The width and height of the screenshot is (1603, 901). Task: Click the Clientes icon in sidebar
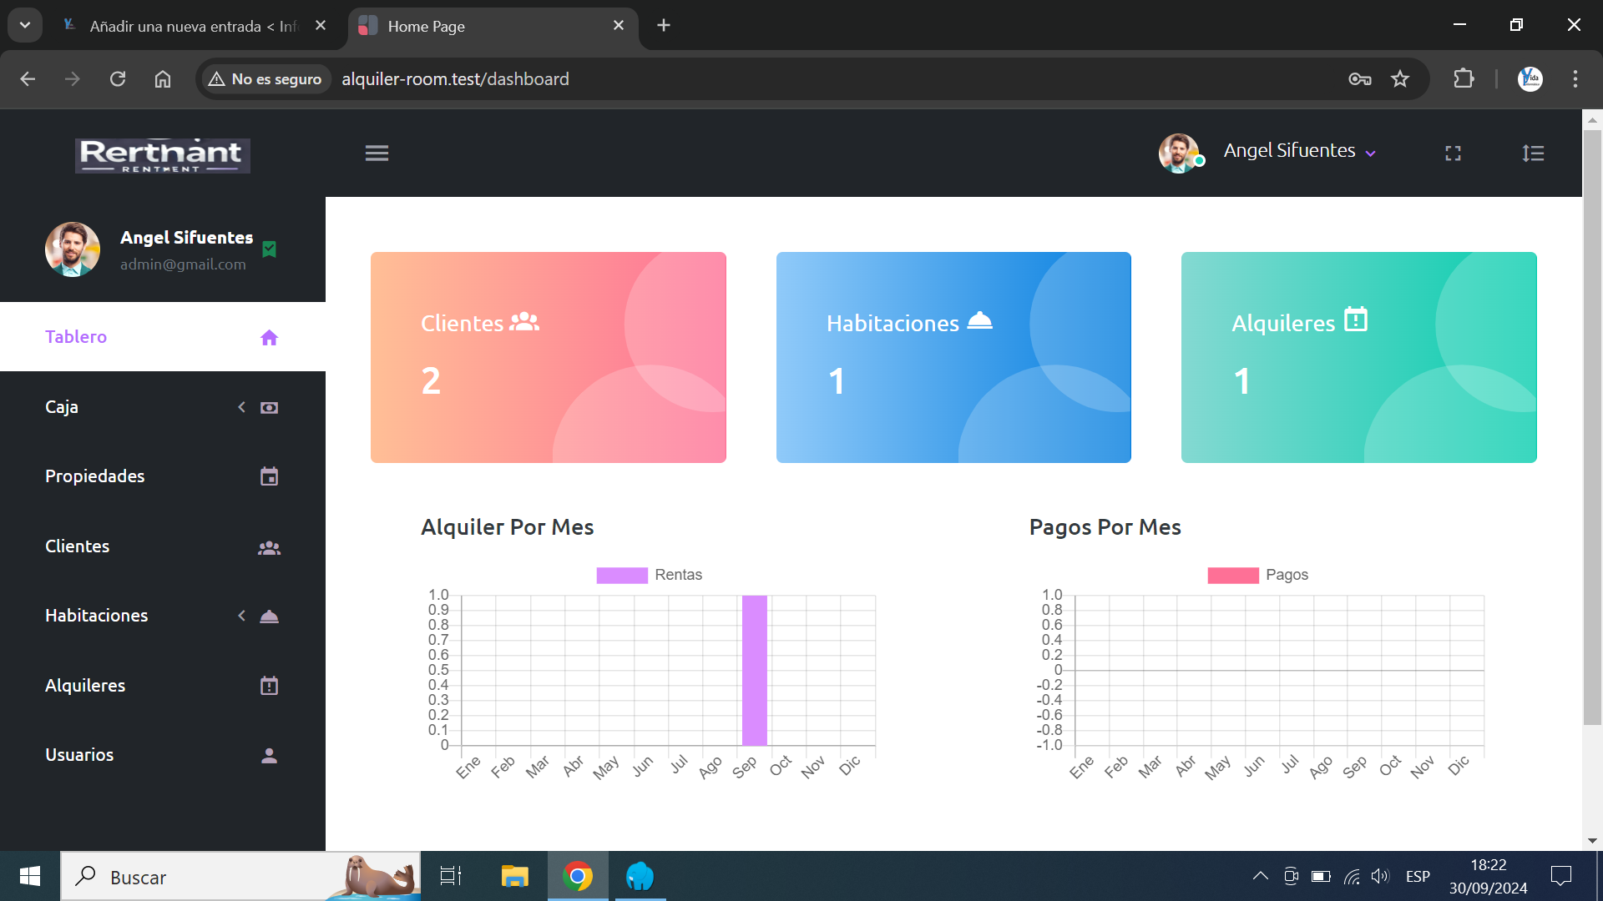[x=269, y=546]
